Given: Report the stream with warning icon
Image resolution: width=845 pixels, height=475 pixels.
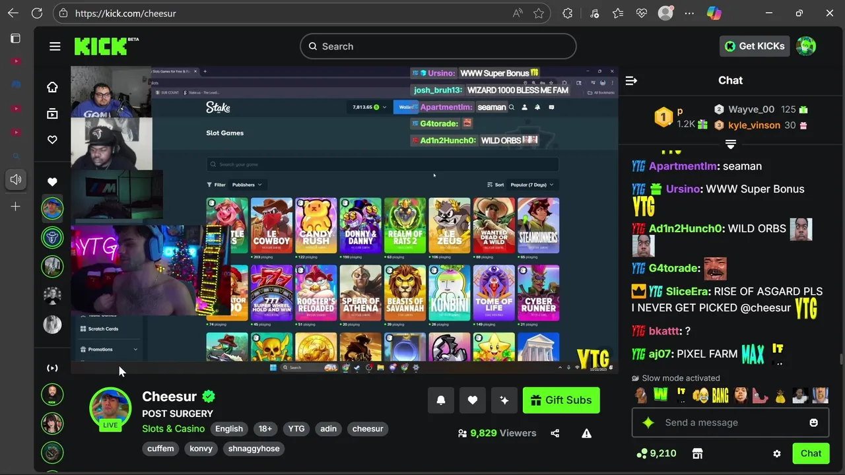Looking at the screenshot, I should (586, 433).
